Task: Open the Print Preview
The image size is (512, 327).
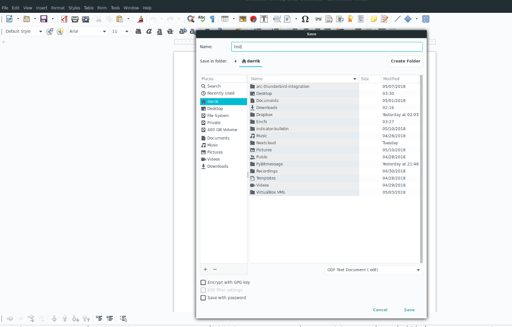Action: (86, 19)
